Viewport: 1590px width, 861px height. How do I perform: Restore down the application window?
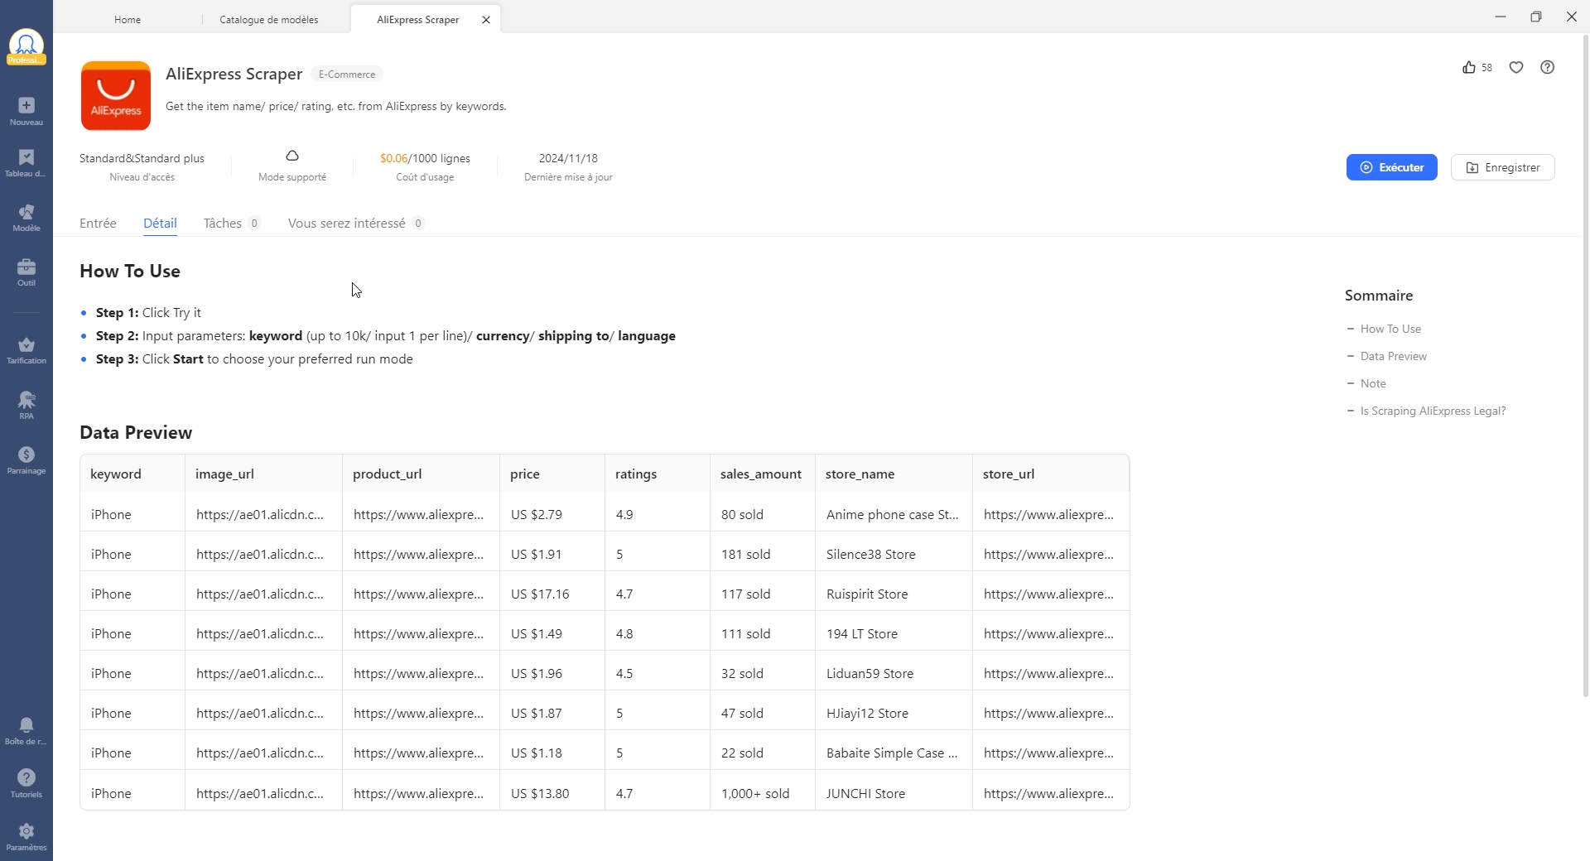point(1535,17)
